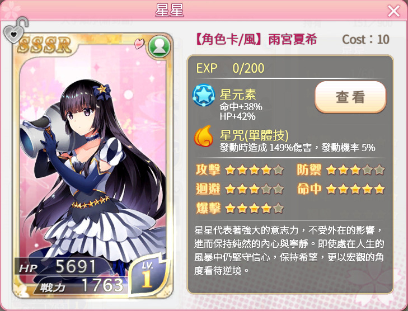Click the EXP 0/200 progress text
Viewport: 408px width, 311px height.
[230, 68]
